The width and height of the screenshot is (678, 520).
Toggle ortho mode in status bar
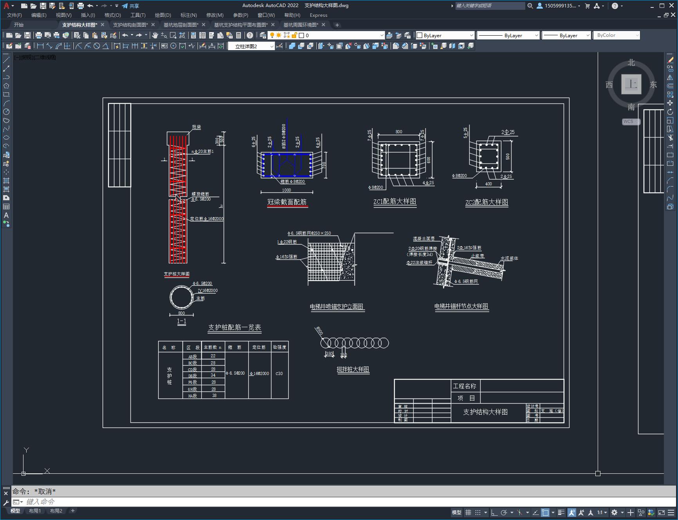(x=494, y=512)
